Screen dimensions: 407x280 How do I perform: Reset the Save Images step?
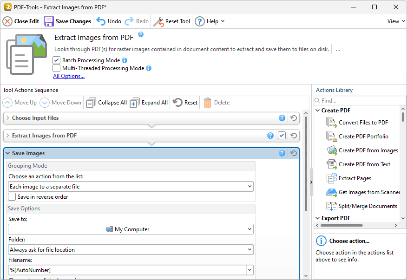[294, 153]
